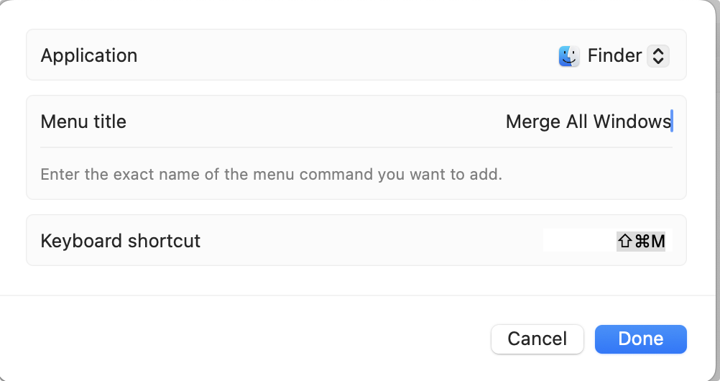720x381 pixels.
Task: Click the word Windows in the menu title
Action: [x=632, y=121]
